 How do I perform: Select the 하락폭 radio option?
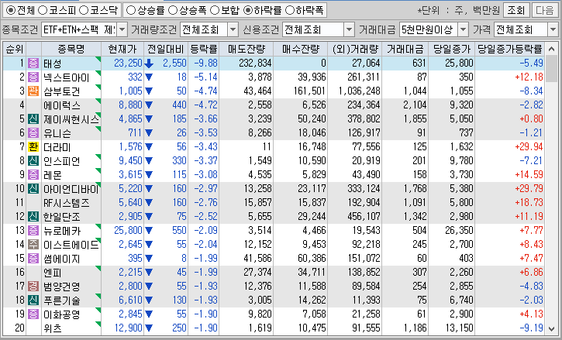click(290, 10)
